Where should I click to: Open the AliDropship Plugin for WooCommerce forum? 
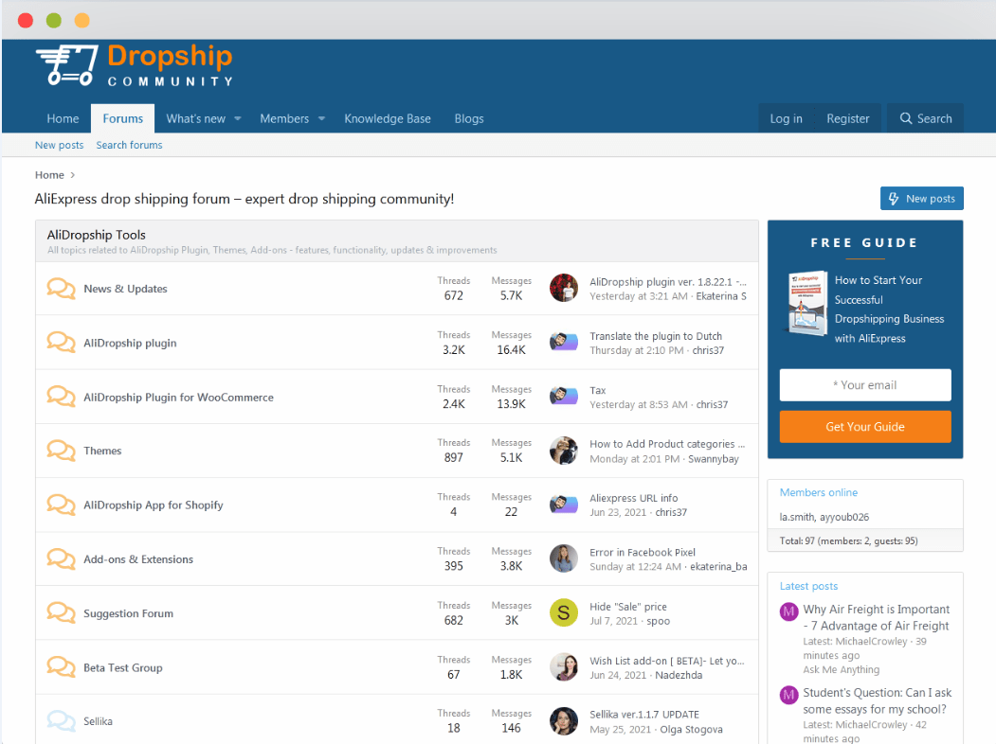[178, 397]
